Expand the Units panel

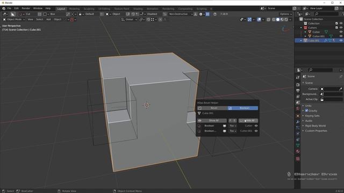(x=308, y=106)
